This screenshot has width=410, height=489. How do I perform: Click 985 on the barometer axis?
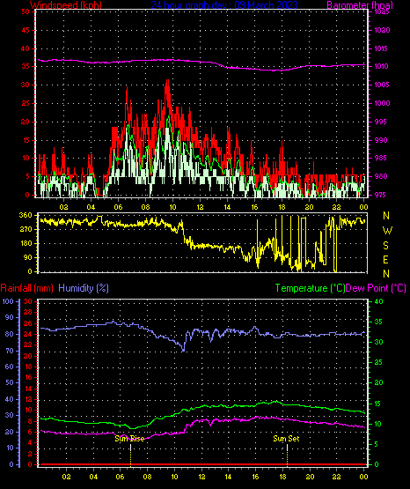380,158
